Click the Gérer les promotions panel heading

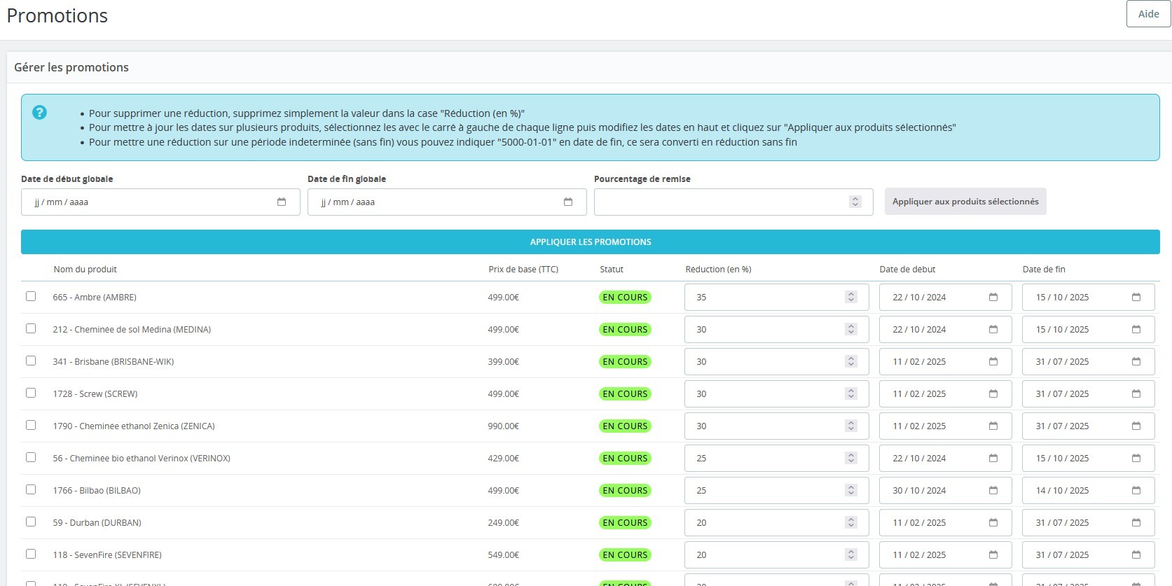pos(71,67)
